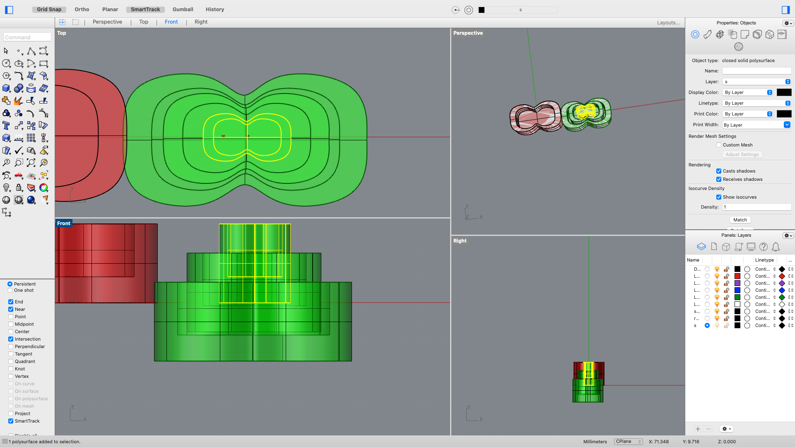This screenshot has height=447, width=795.
Task: Select the Sphere creation tool in the sidebar
Action: (x=19, y=88)
